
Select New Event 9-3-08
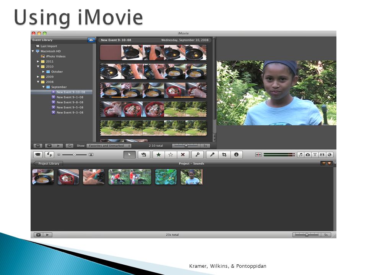pyautogui.click(x=70, y=112)
